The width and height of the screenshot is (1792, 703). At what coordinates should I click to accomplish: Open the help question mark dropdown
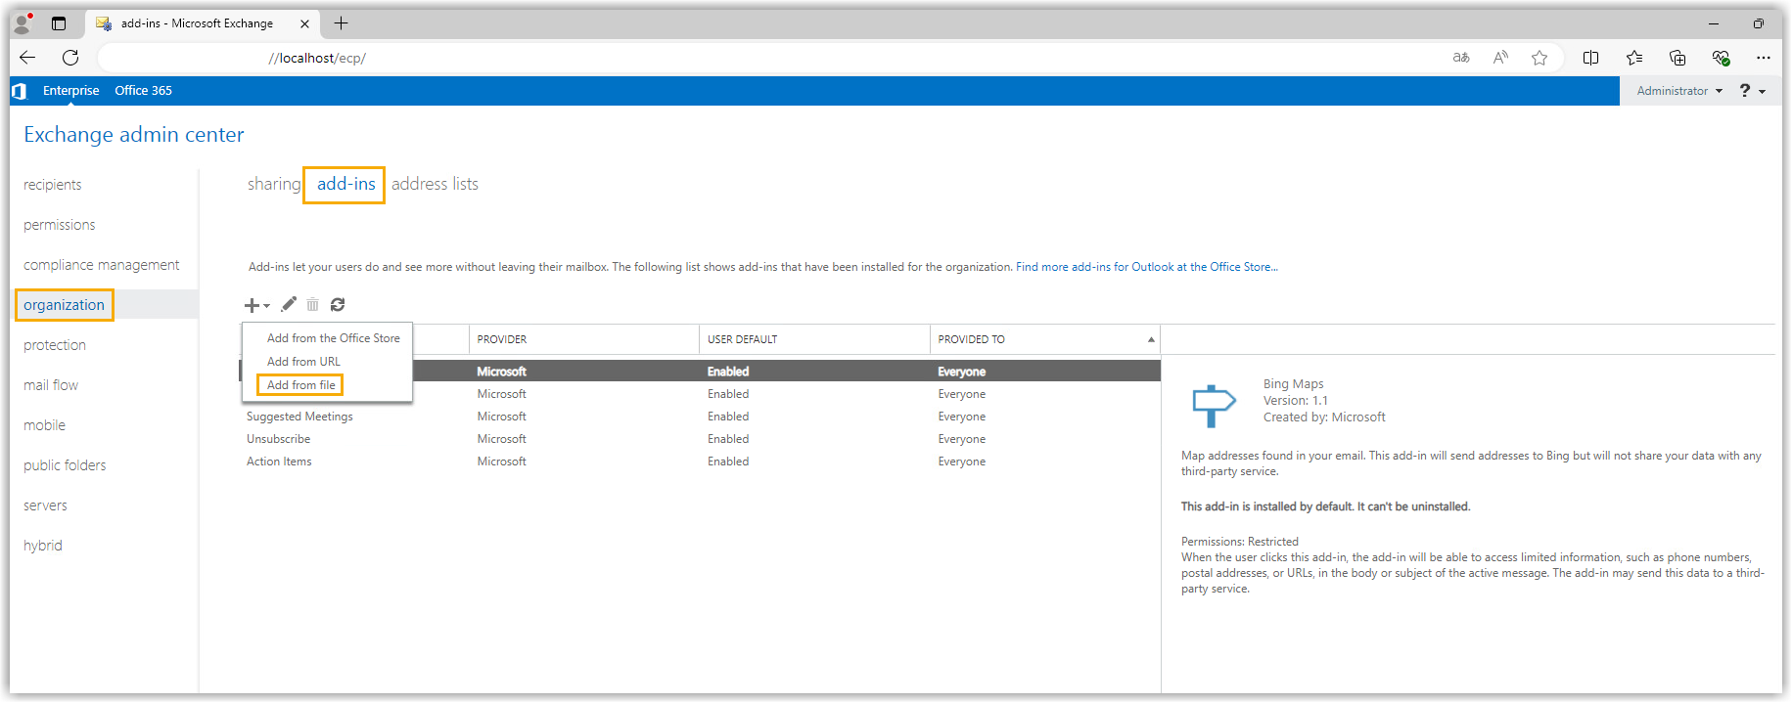click(x=1752, y=91)
